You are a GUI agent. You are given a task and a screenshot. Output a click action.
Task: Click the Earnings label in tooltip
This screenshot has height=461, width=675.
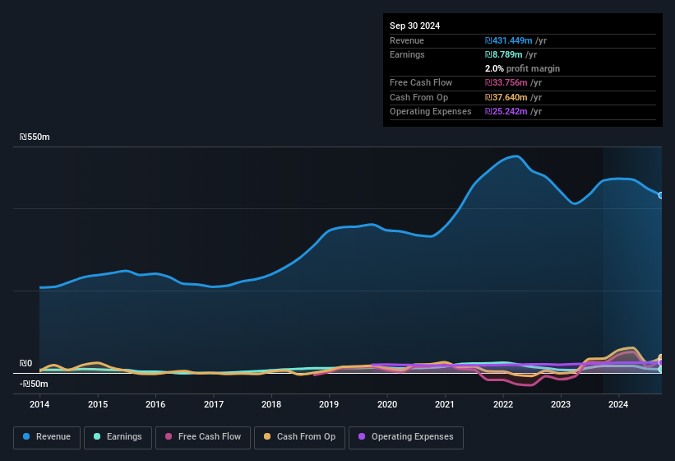(407, 54)
